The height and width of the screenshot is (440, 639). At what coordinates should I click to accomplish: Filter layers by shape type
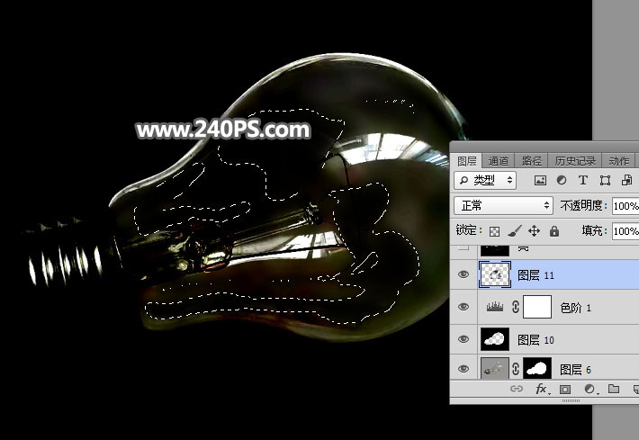[x=603, y=180]
